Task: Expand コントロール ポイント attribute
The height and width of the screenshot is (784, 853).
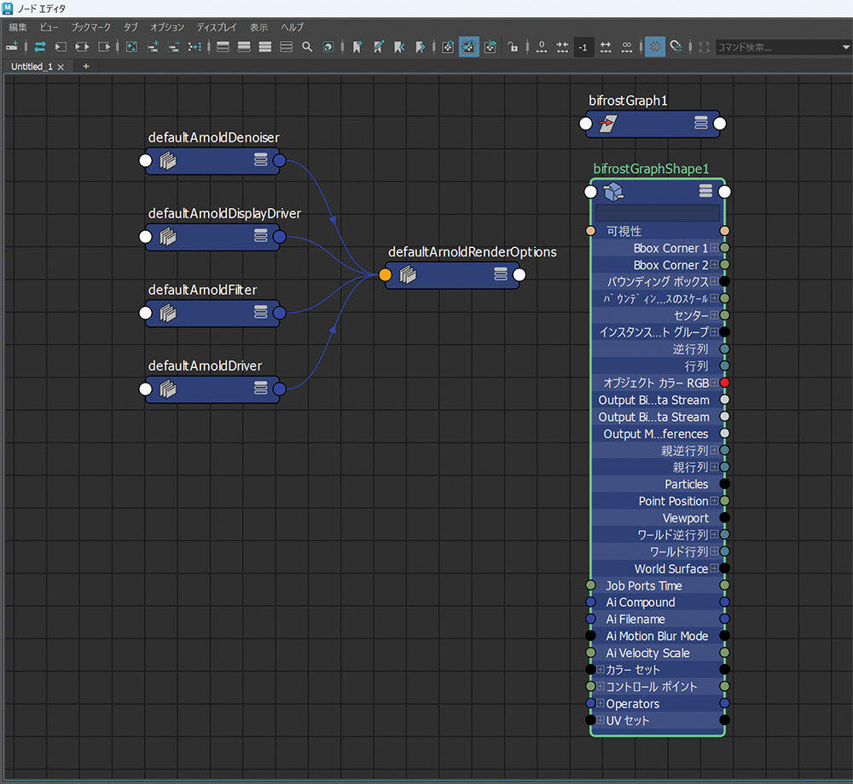Action: pyautogui.click(x=601, y=686)
